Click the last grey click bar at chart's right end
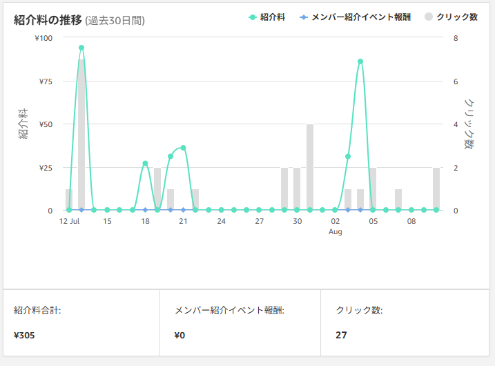Image resolution: width=495 pixels, height=366 pixels. tap(436, 189)
